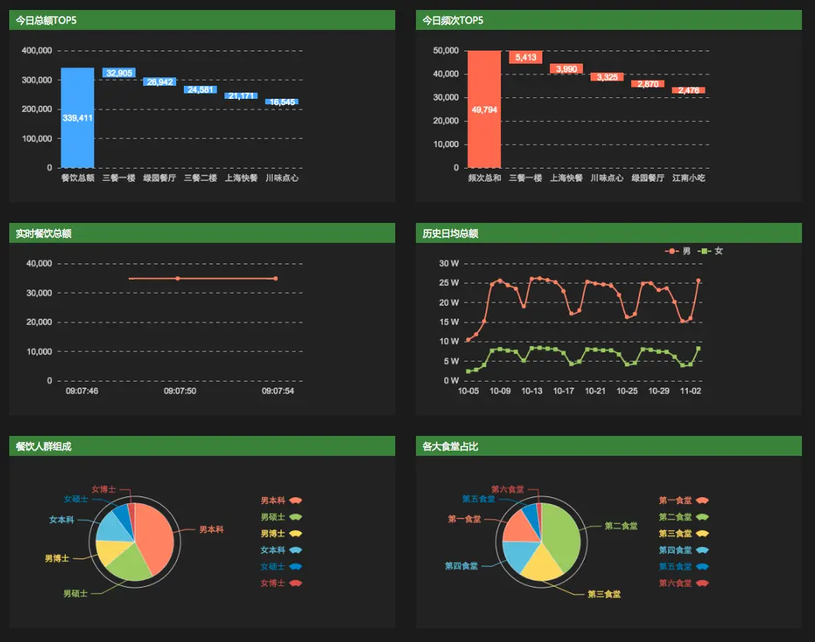Select the green 第二食堂 pie slice
Image resolution: width=815 pixels, height=642 pixels.
pos(564,536)
